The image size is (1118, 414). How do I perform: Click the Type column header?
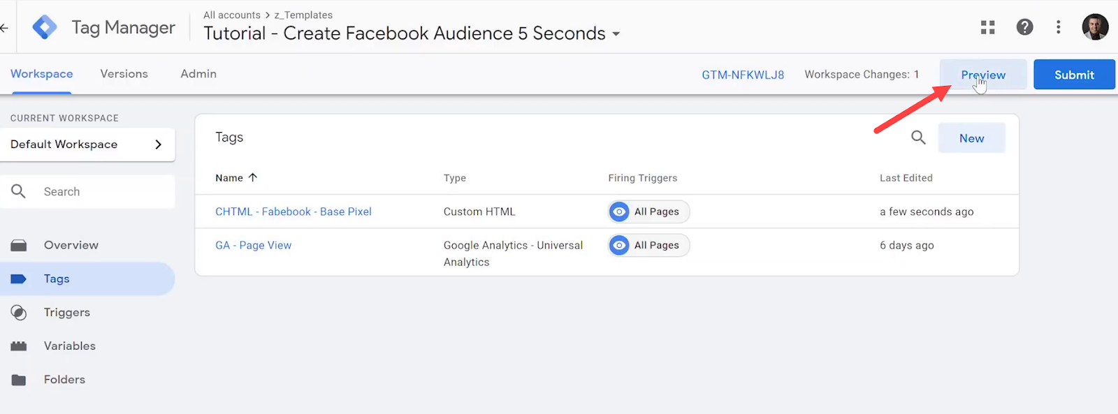(455, 178)
